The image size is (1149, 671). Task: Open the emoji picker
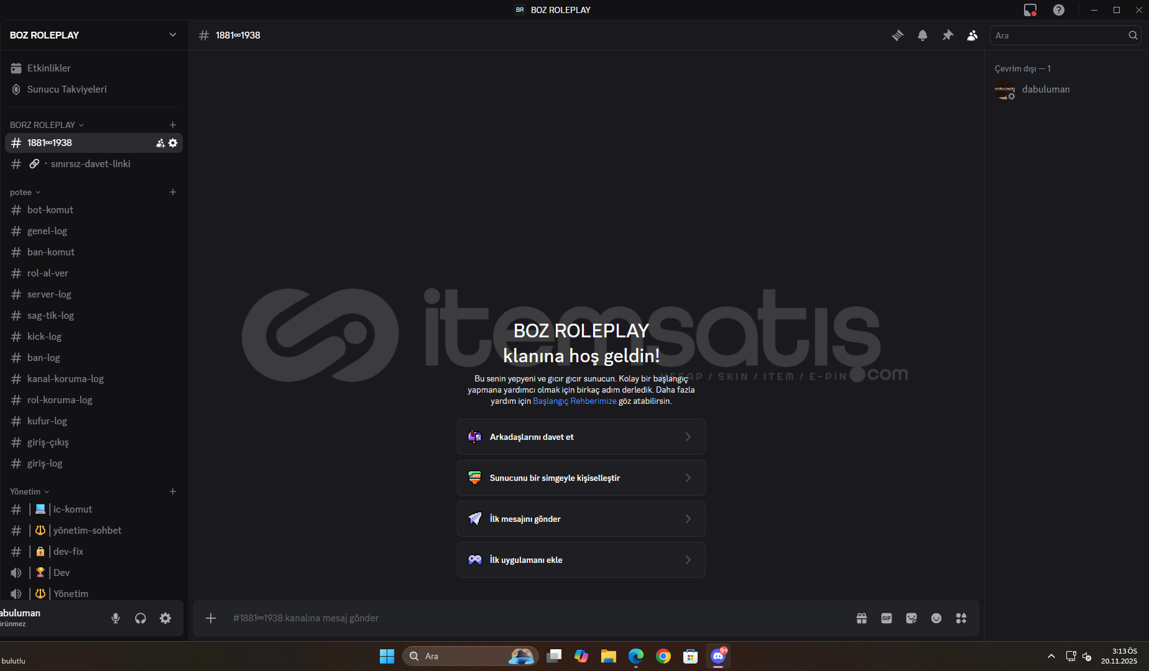936,618
